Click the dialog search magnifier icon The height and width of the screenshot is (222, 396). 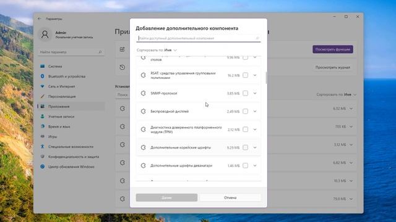coord(257,38)
